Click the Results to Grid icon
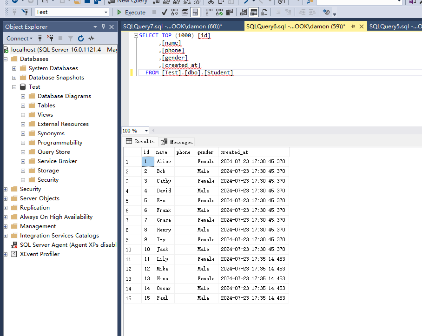This screenshot has height=336, width=422. 254,12
